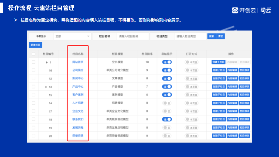Image resolution: width=279 pixels, height=157 pixels.
Task: Tick the checkbox for row 公司简介
Action: tap(34, 70)
